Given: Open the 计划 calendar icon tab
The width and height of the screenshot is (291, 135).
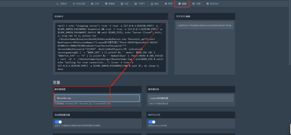Looking at the screenshot, I should [x=125, y=4].
